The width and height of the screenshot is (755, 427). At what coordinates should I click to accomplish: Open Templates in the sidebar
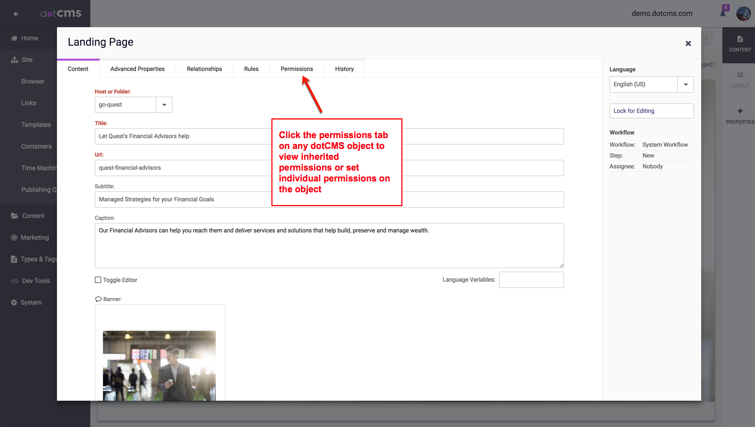point(36,125)
